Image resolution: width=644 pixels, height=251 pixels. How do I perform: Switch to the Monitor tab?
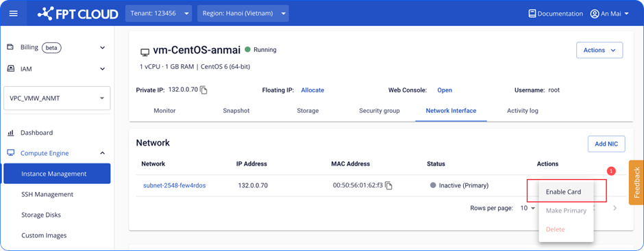click(164, 111)
